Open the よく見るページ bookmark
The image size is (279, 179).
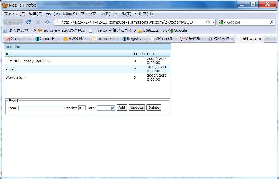click(20, 30)
